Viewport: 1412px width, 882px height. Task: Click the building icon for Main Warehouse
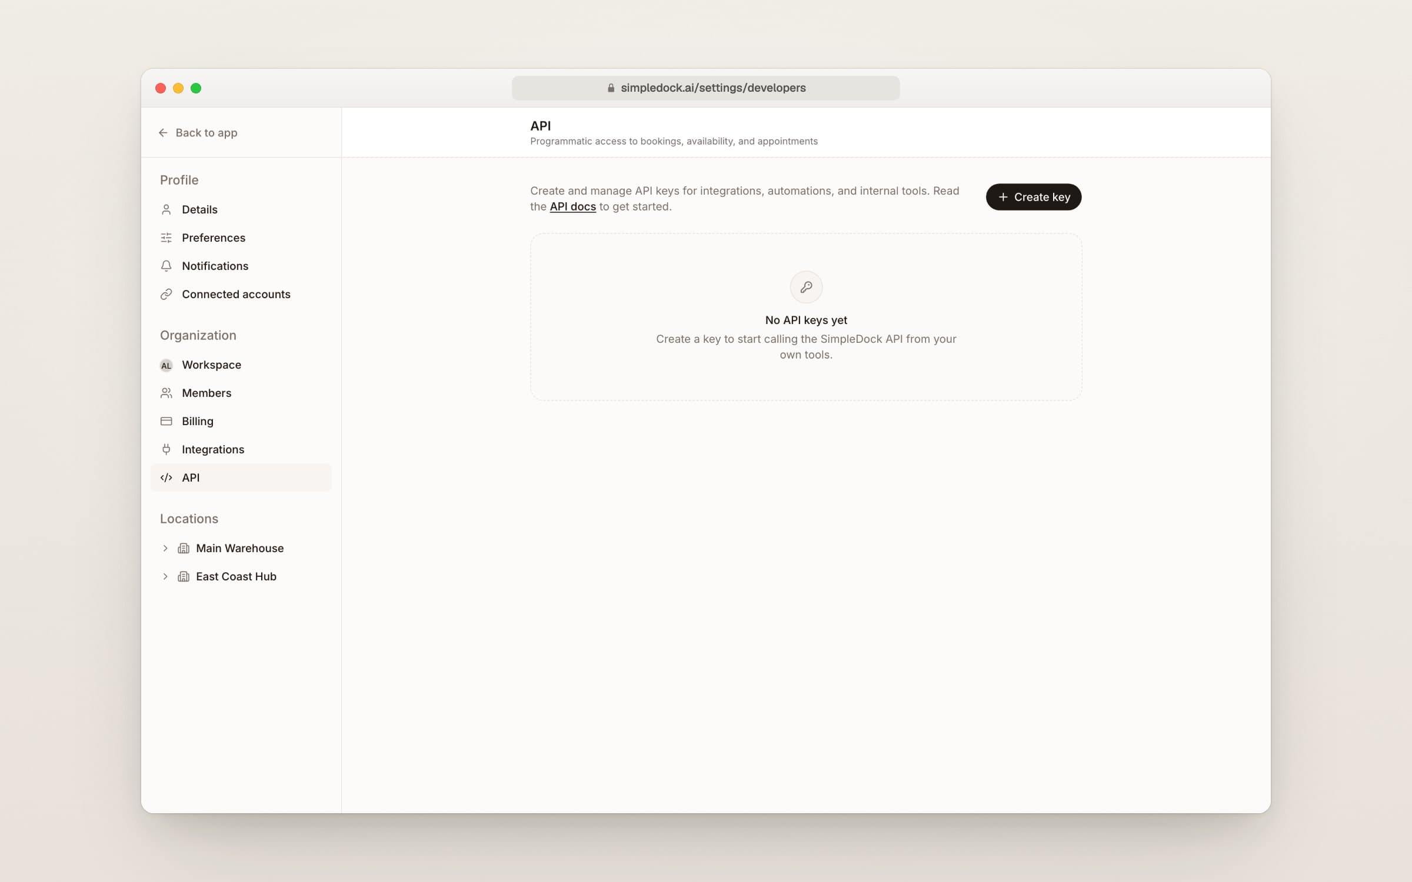[x=184, y=548]
